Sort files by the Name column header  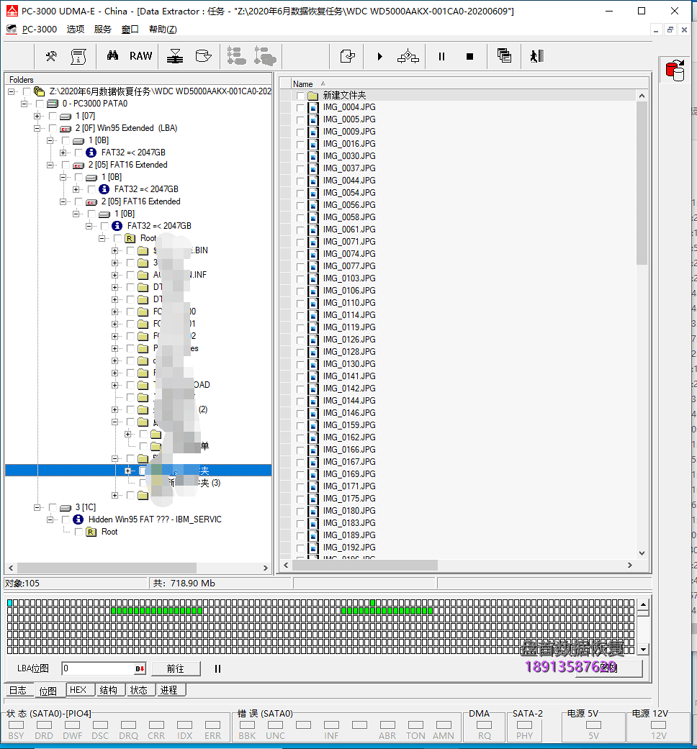[x=303, y=83]
